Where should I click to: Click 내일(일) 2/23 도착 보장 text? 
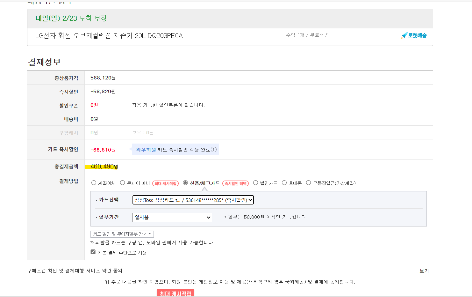71,19
